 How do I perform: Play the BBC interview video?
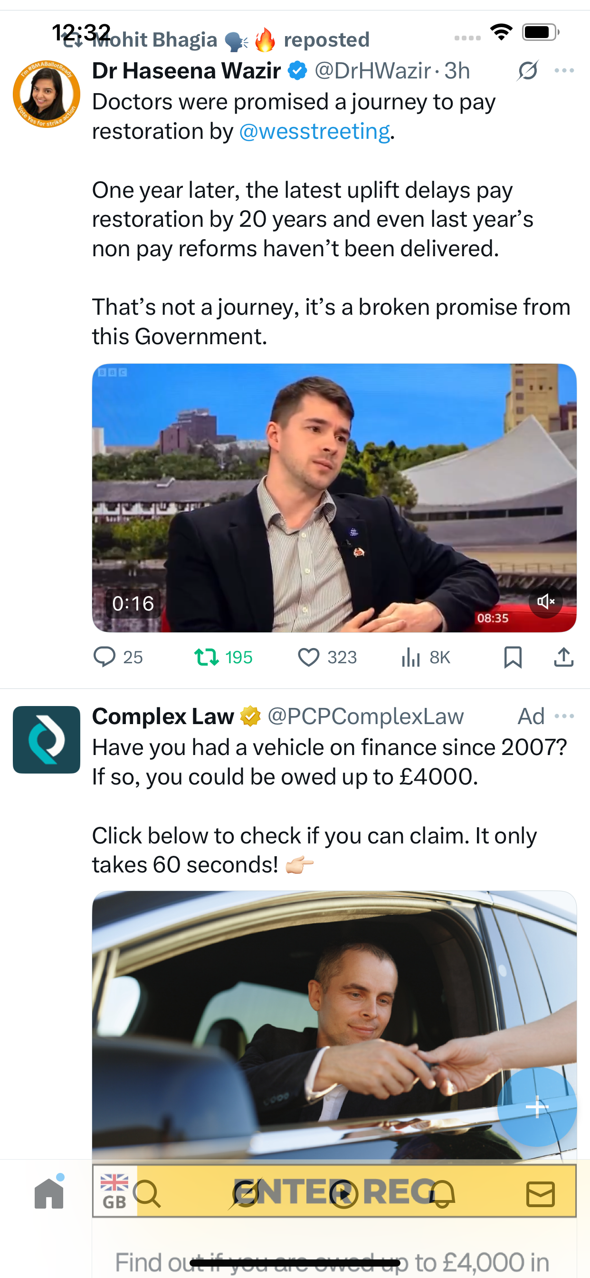(x=334, y=498)
